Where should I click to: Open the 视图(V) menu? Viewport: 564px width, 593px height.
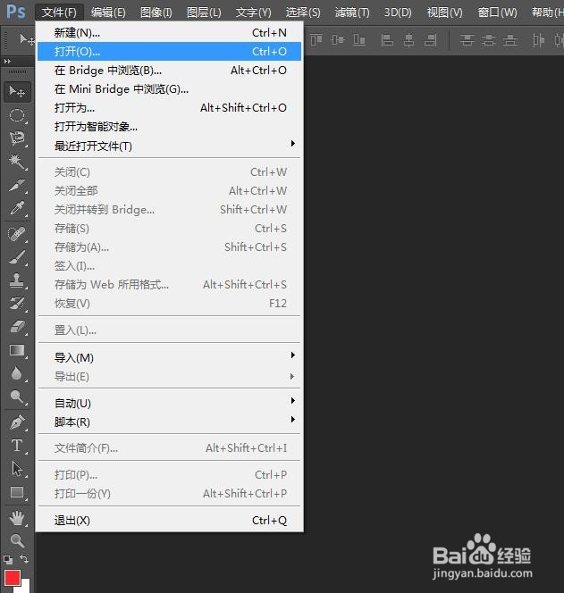(445, 13)
